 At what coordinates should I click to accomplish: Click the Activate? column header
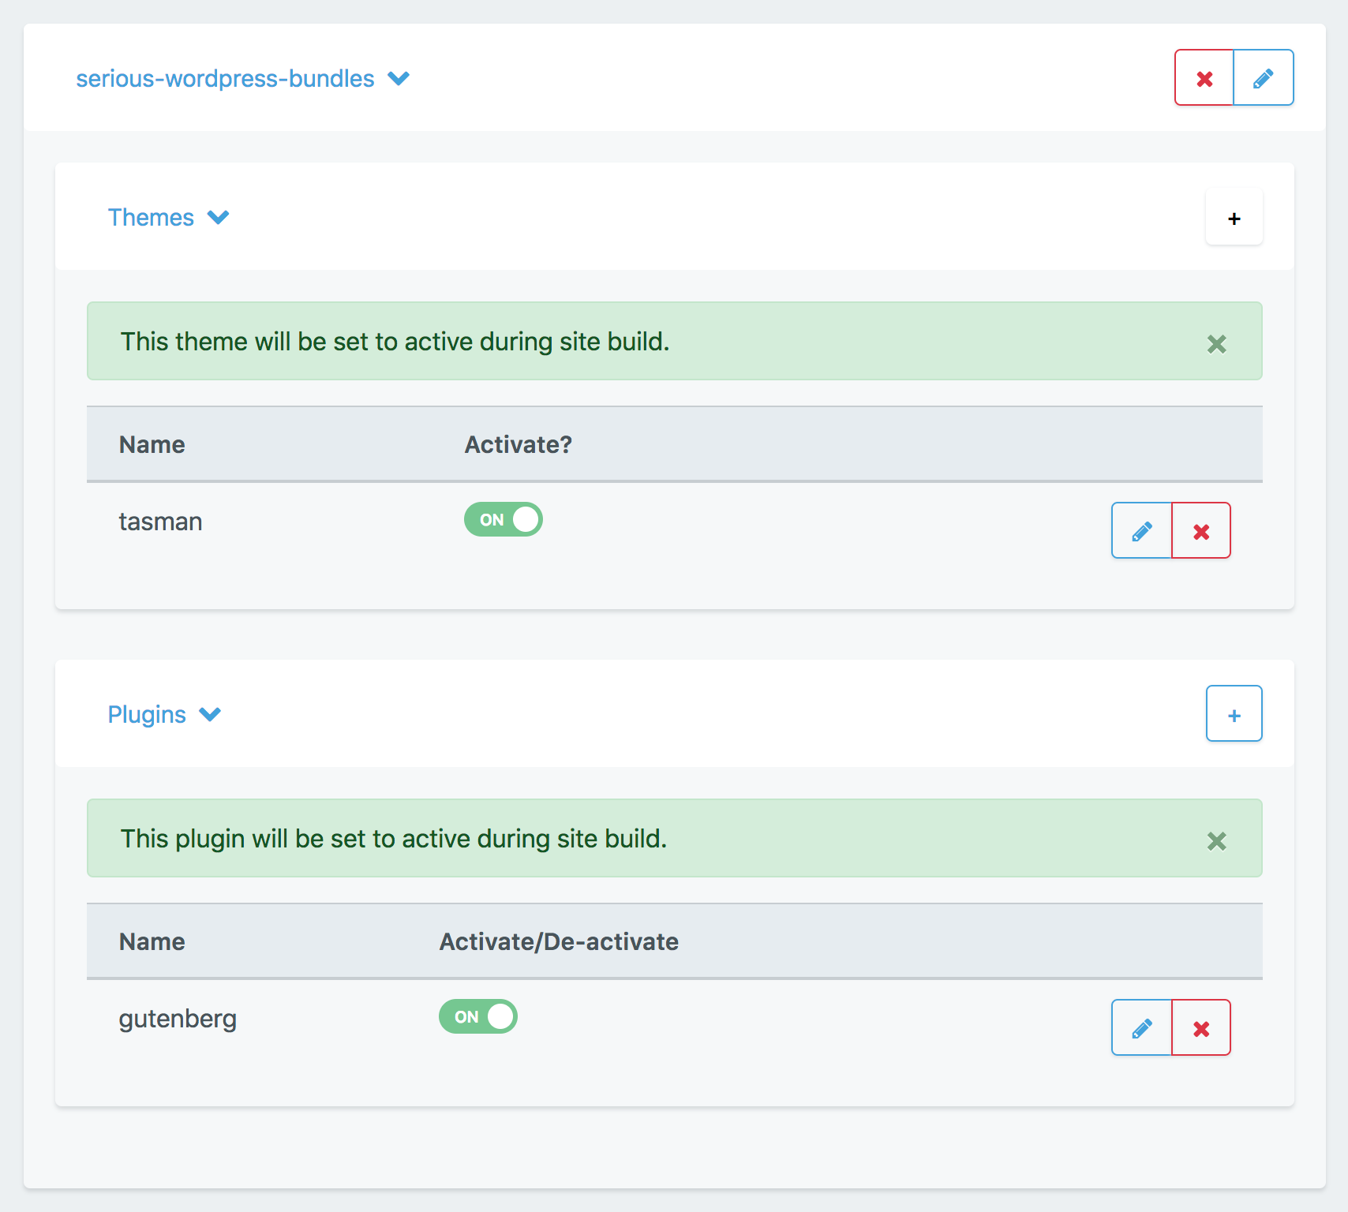click(x=518, y=444)
